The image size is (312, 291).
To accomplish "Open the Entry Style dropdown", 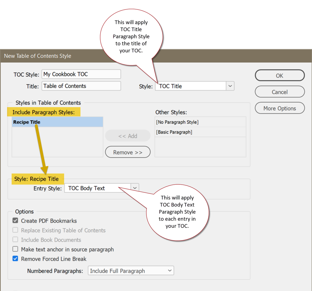I will 134,187.
